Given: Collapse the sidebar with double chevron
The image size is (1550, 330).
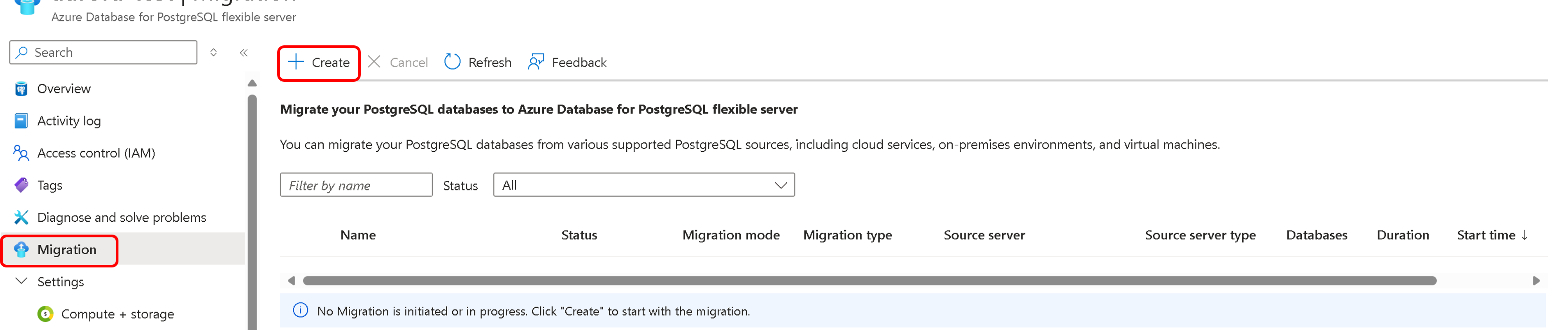Looking at the screenshot, I should pyautogui.click(x=244, y=53).
